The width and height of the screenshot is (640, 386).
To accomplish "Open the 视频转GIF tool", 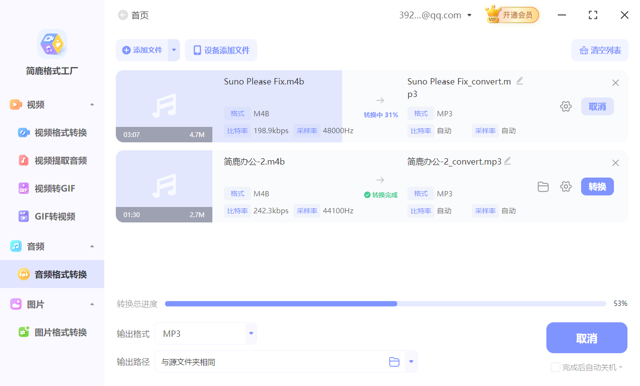I will (x=51, y=188).
